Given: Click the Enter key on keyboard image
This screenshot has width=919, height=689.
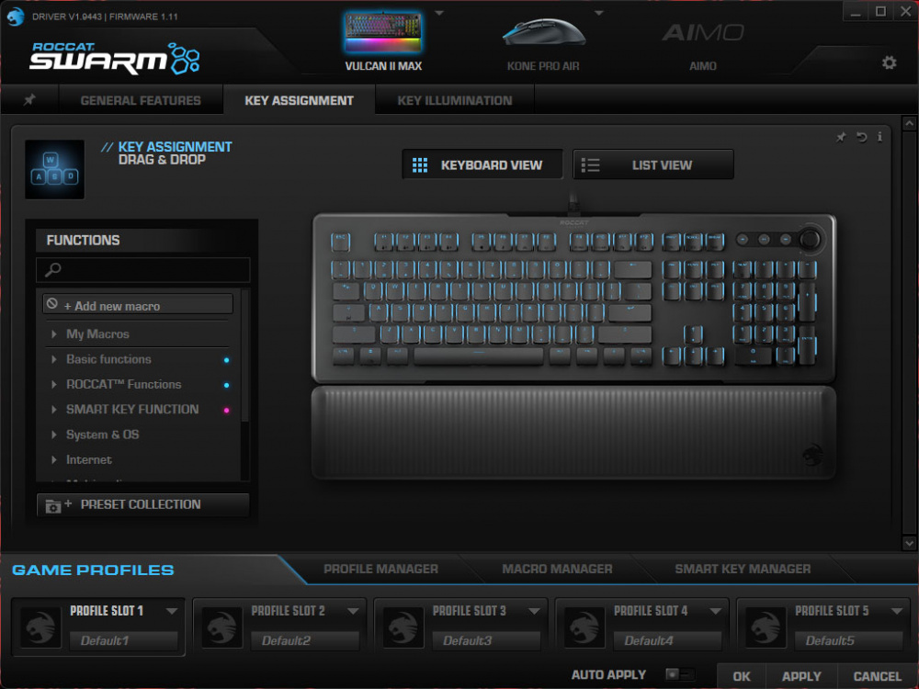Looking at the screenshot, I should click(x=630, y=312).
